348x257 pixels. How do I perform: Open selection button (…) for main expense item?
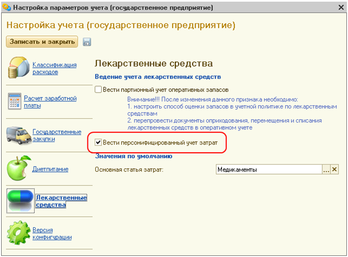click(x=326, y=170)
